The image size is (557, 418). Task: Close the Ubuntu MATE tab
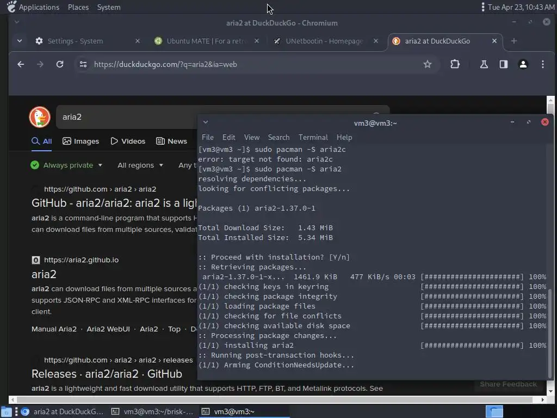tap(257, 41)
